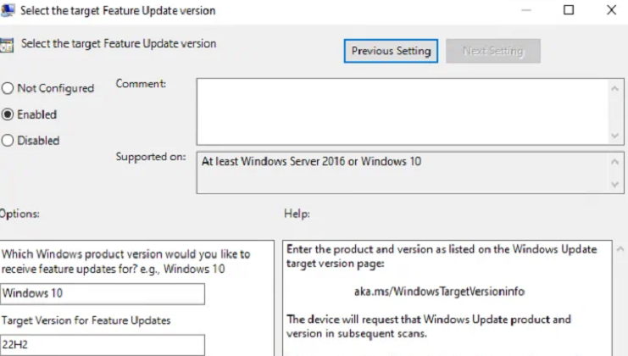Select the Not Configured radio button
This screenshot has height=356, width=628.
8,88
